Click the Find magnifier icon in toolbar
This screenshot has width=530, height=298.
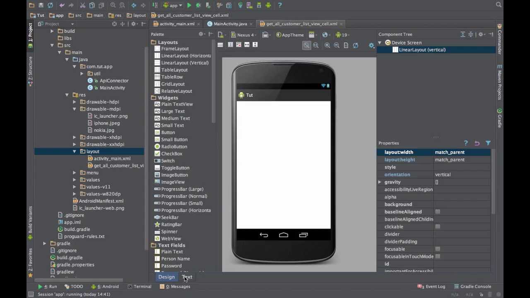(113, 5)
